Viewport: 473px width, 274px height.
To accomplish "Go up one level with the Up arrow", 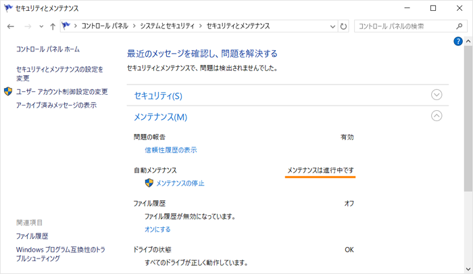I will tap(53, 26).
